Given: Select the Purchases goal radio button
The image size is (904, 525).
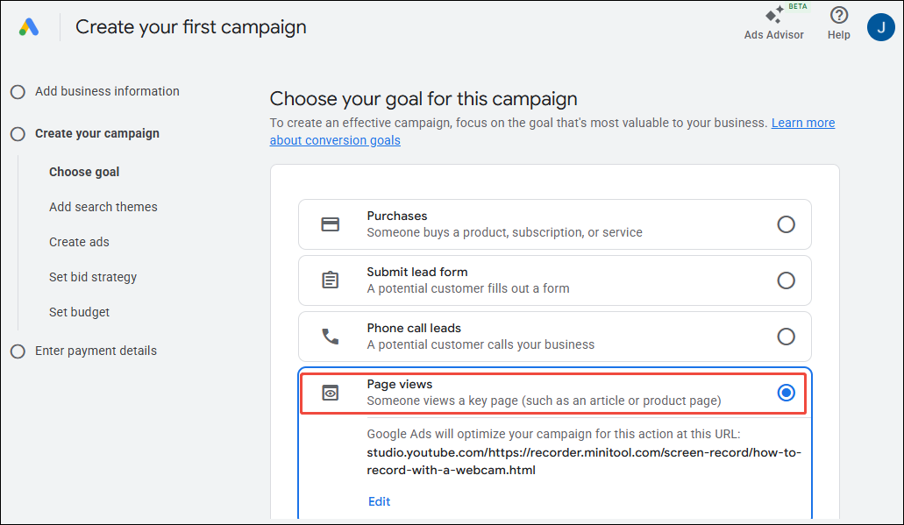Looking at the screenshot, I should point(787,223).
